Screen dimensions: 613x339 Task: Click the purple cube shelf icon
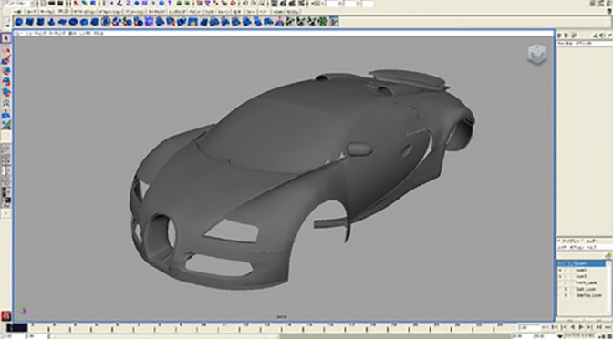point(149,22)
